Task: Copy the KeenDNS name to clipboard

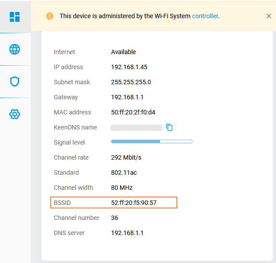Action: pyautogui.click(x=169, y=127)
